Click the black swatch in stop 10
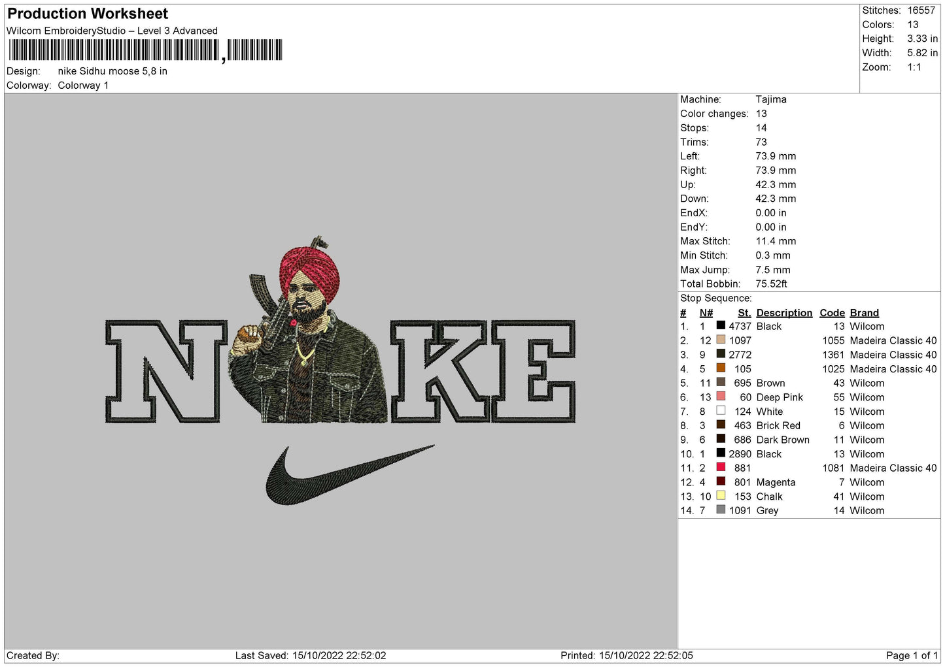 tap(721, 453)
